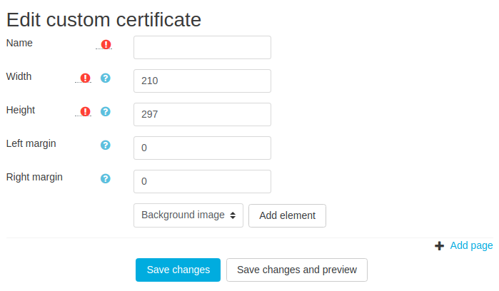Click the plus icon beside Add page

[439, 246]
